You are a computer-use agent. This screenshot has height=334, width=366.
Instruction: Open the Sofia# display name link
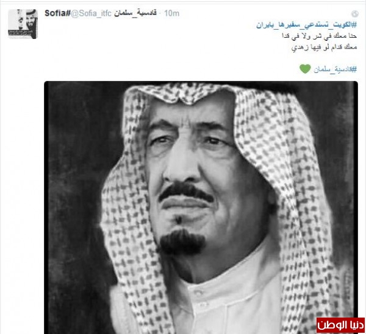(57, 13)
